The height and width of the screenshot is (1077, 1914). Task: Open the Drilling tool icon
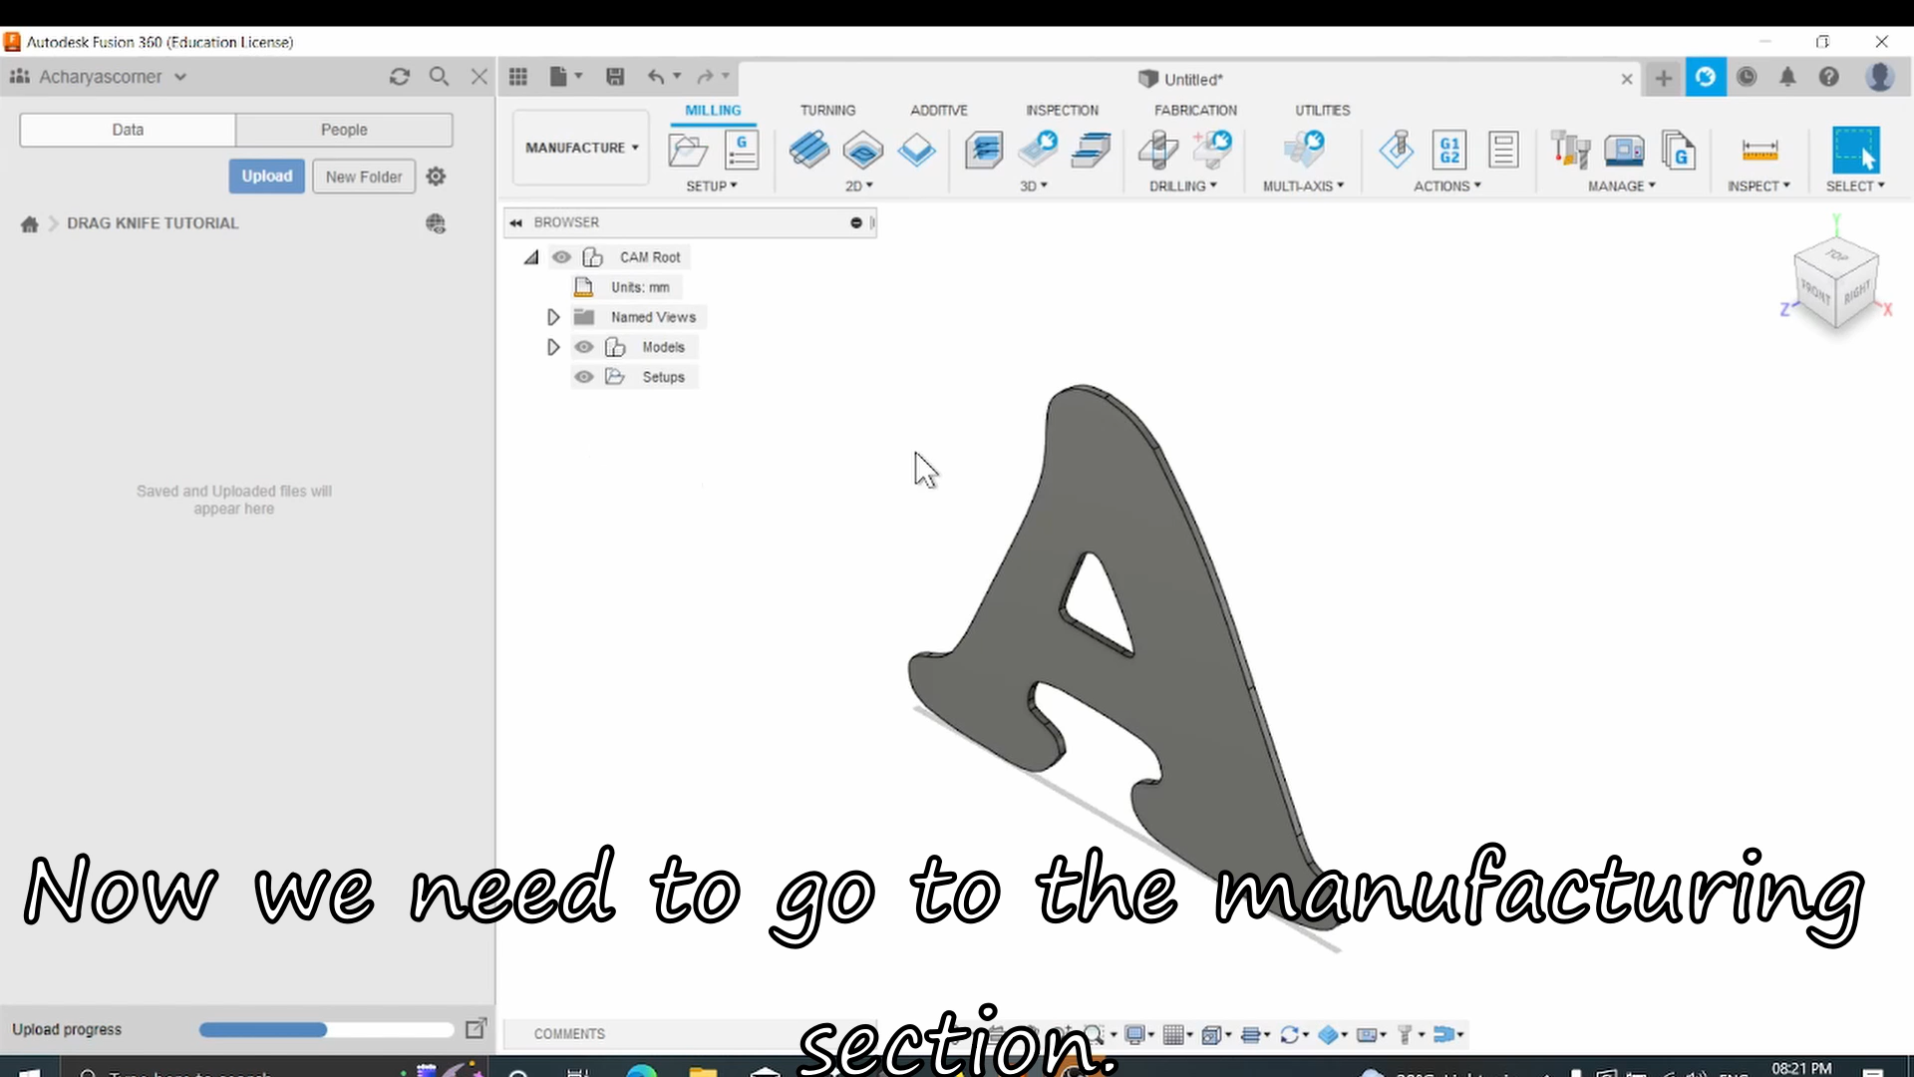point(1156,152)
